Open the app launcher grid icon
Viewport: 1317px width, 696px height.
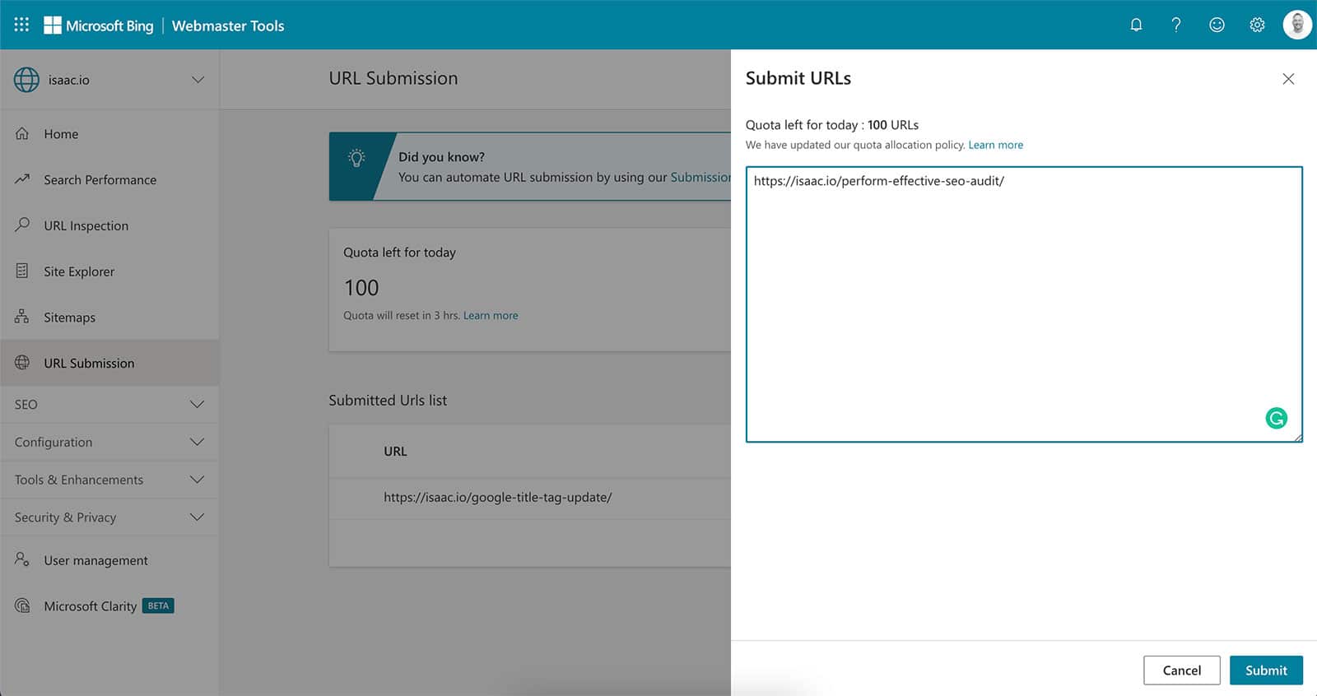click(x=21, y=25)
